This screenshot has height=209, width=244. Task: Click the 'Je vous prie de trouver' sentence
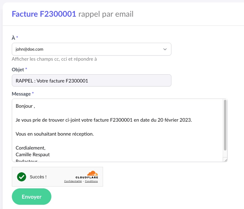[104, 120]
